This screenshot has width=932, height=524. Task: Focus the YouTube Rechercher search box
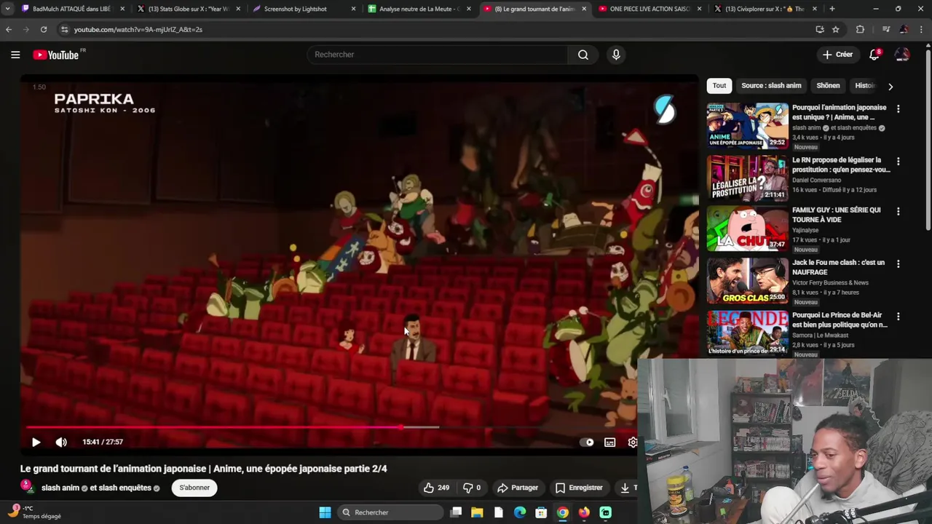tap(437, 55)
